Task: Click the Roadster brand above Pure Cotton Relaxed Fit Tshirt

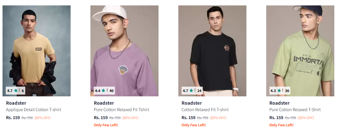Action: click(x=104, y=103)
